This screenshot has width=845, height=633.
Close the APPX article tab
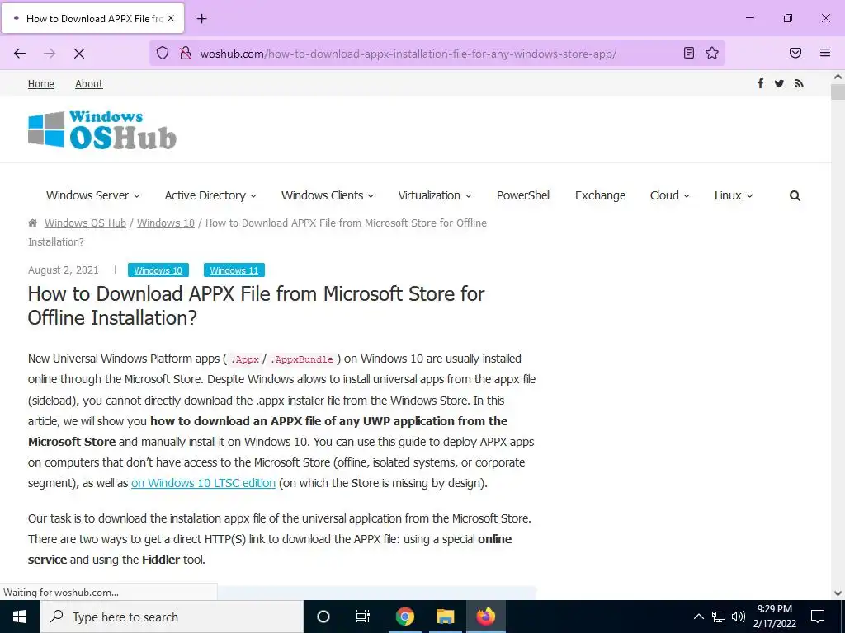point(171,18)
